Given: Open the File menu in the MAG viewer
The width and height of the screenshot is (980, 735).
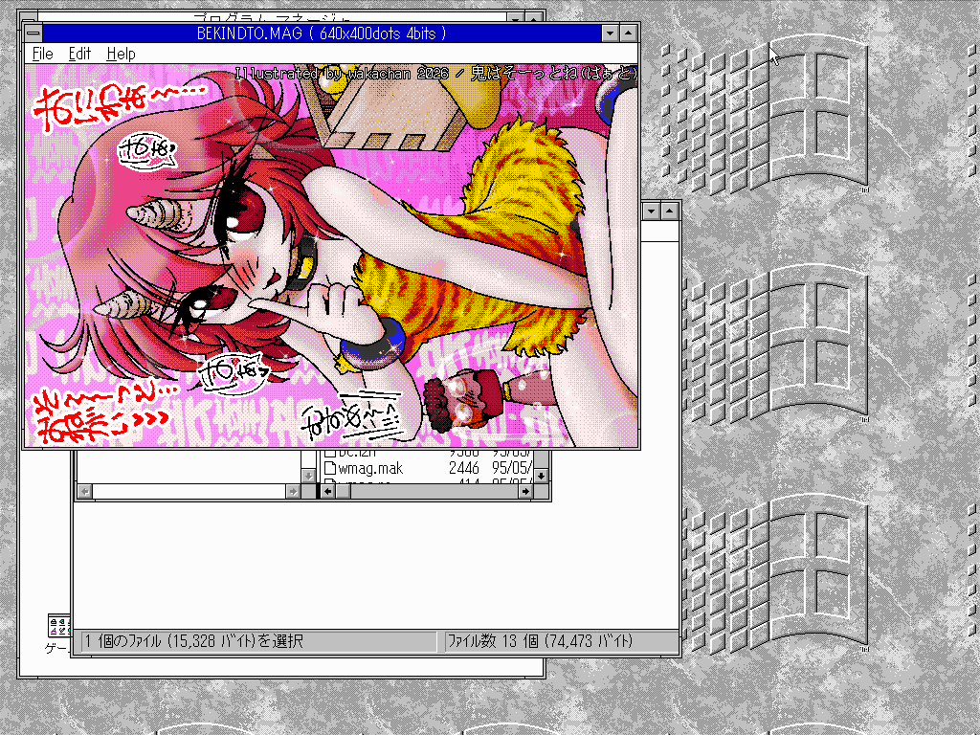Looking at the screenshot, I should 41,55.
